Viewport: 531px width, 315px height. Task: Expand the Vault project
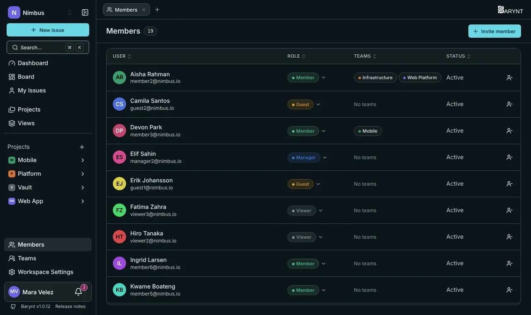pyautogui.click(x=83, y=187)
